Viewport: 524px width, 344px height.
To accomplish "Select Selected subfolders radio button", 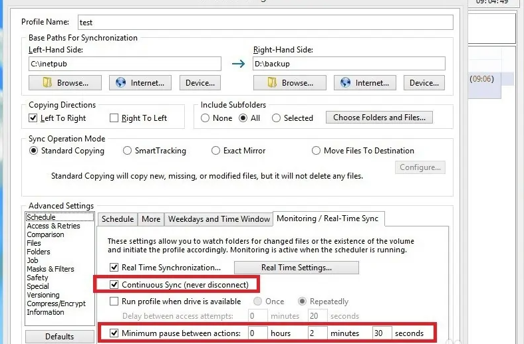I will (x=276, y=118).
